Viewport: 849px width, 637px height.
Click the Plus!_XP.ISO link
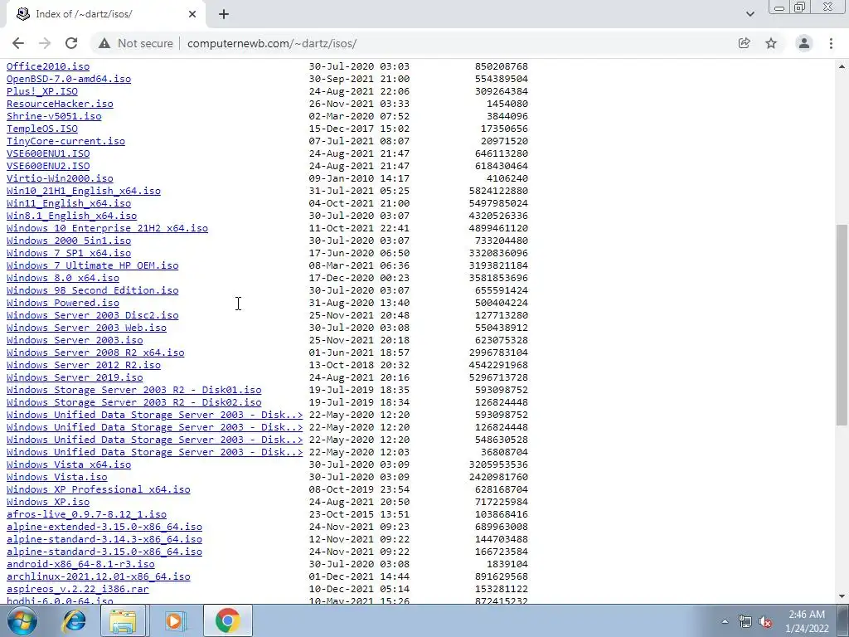pos(42,91)
